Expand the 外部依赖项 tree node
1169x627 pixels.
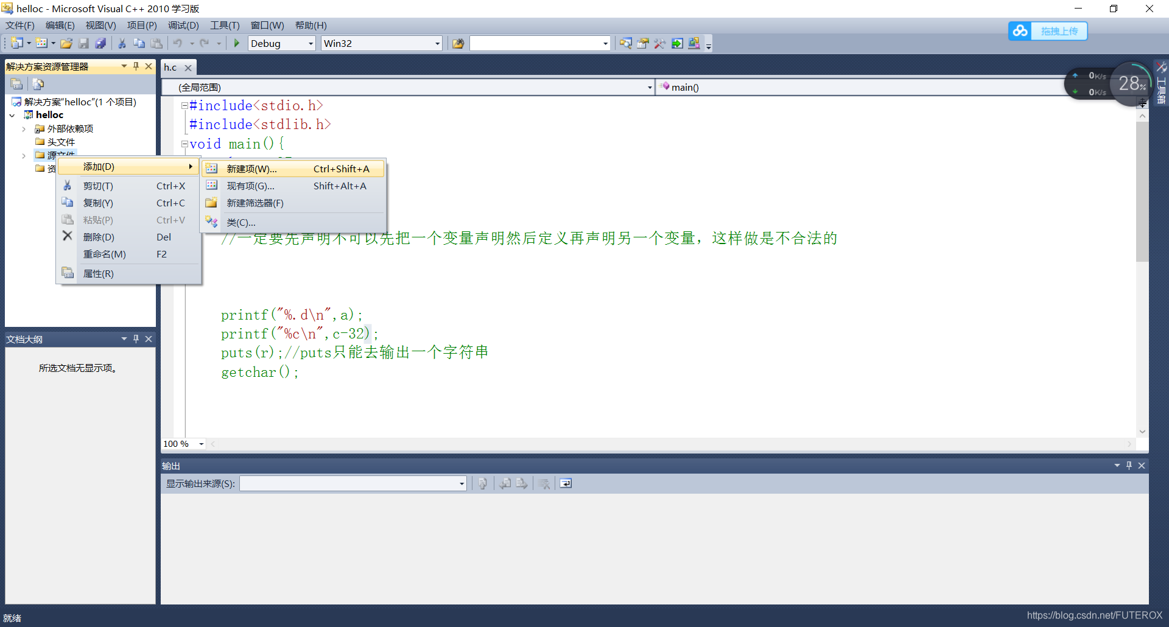point(24,129)
